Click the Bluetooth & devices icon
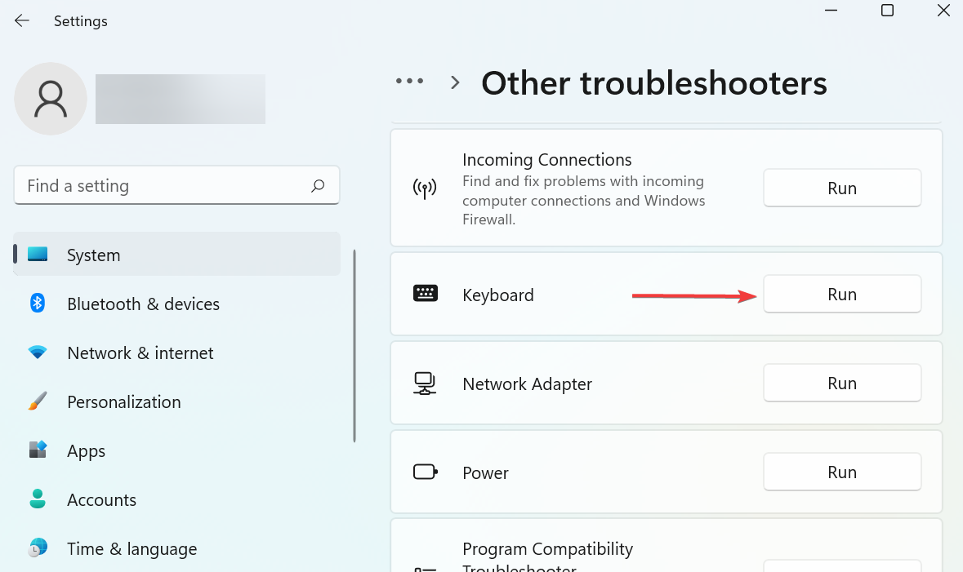 click(38, 304)
